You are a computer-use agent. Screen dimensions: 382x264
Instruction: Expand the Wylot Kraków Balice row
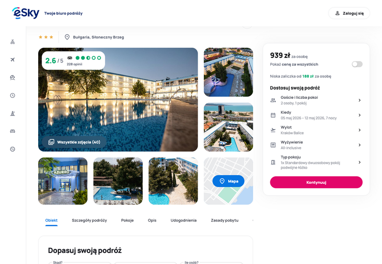point(316,130)
